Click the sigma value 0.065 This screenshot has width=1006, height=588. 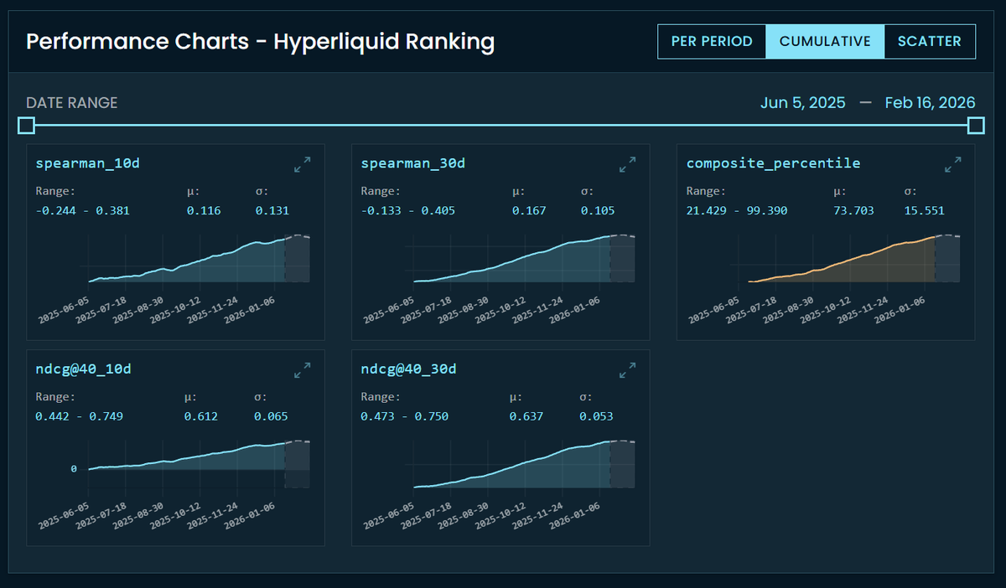[271, 416]
